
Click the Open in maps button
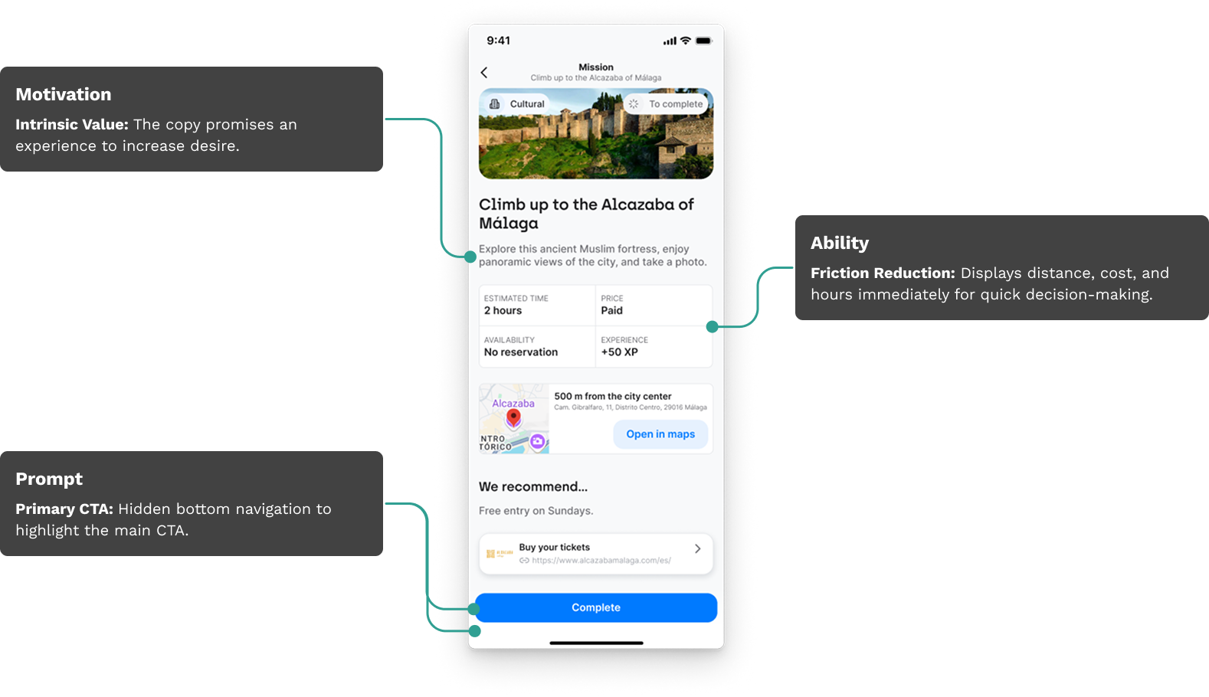[660, 434]
